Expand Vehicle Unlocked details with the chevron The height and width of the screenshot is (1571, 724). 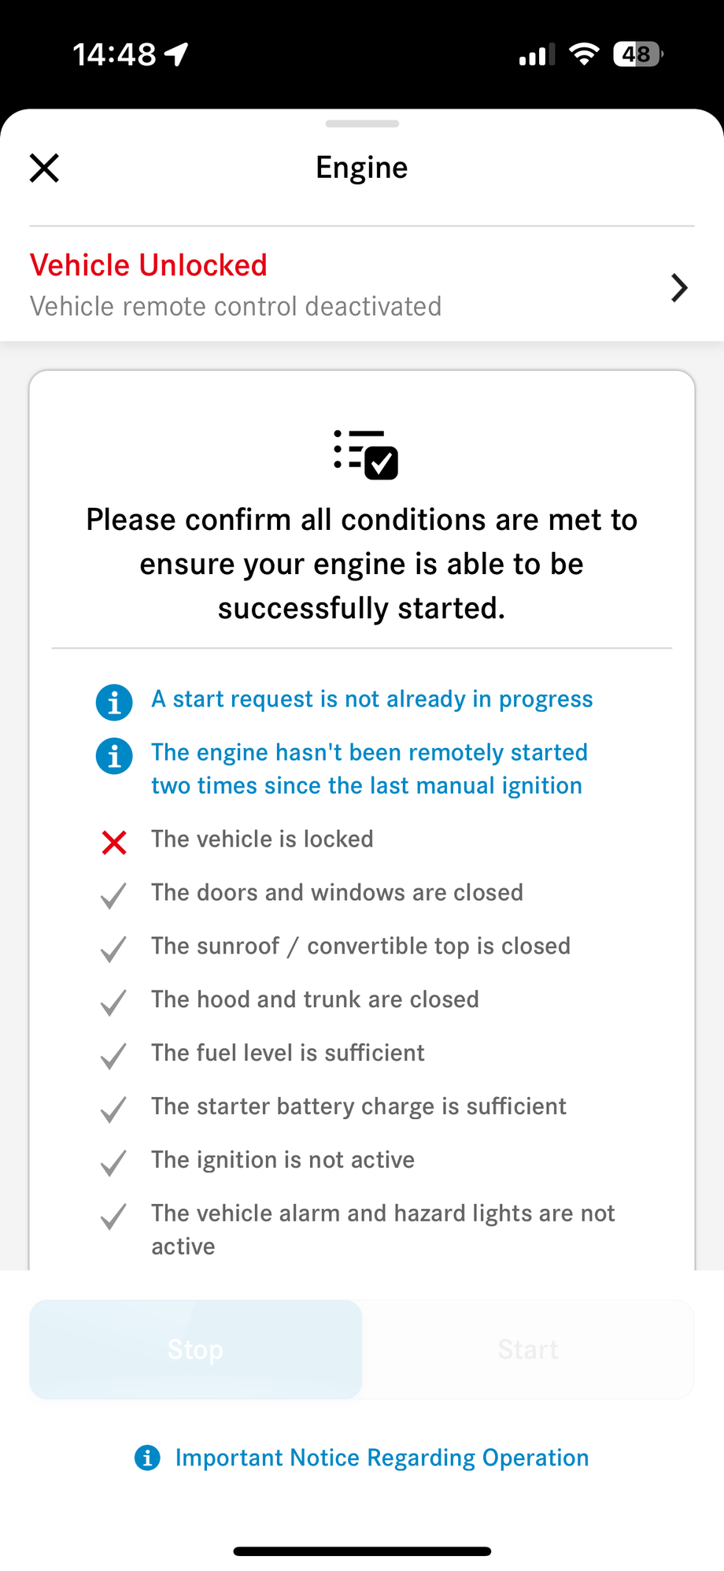pos(679,287)
